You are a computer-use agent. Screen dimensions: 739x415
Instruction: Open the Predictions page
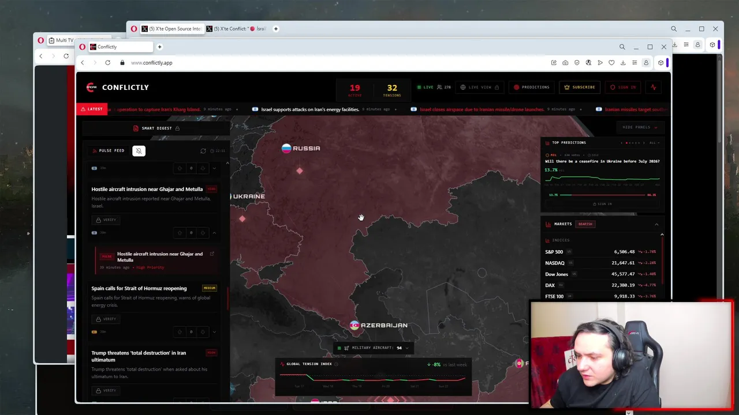coord(531,87)
